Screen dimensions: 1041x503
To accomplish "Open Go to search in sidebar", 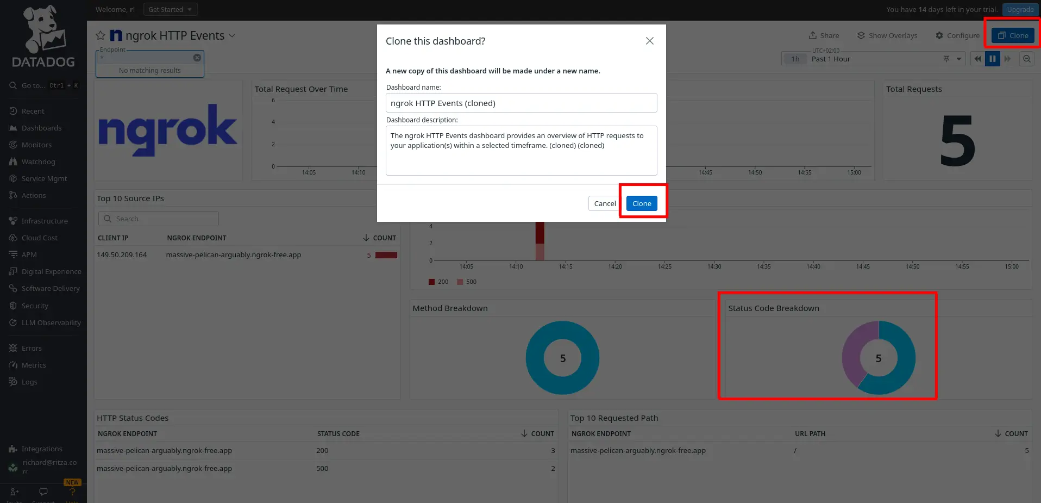I will (43, 85).
